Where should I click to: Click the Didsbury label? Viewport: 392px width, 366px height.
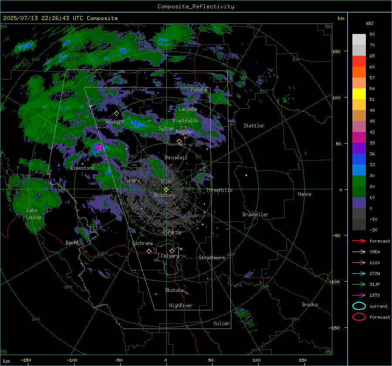click(164, 195)
